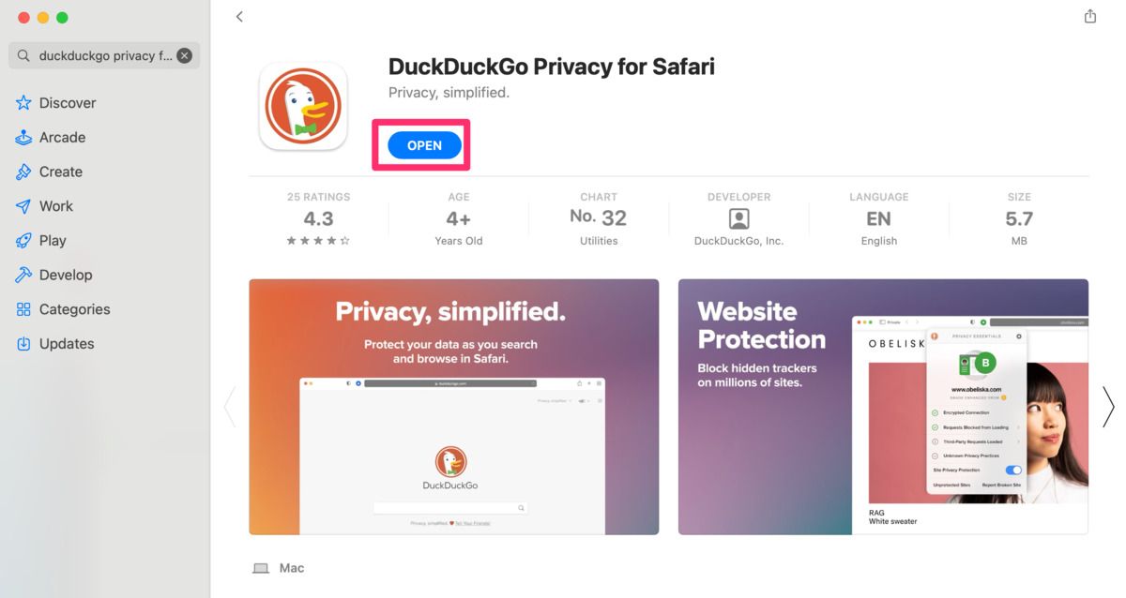Viewport: 1126px width, 598px height.
Task: Open the Work category
Action: pos(55,206)
